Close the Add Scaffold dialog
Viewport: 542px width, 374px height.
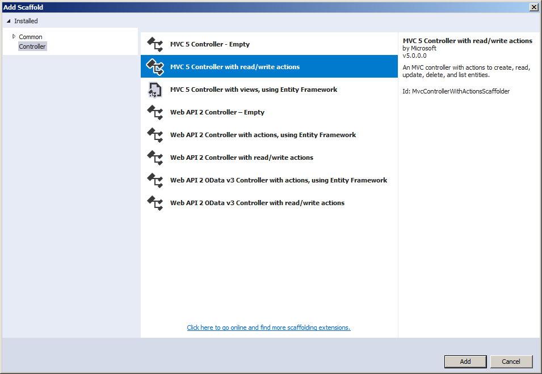tap(533, 7)
